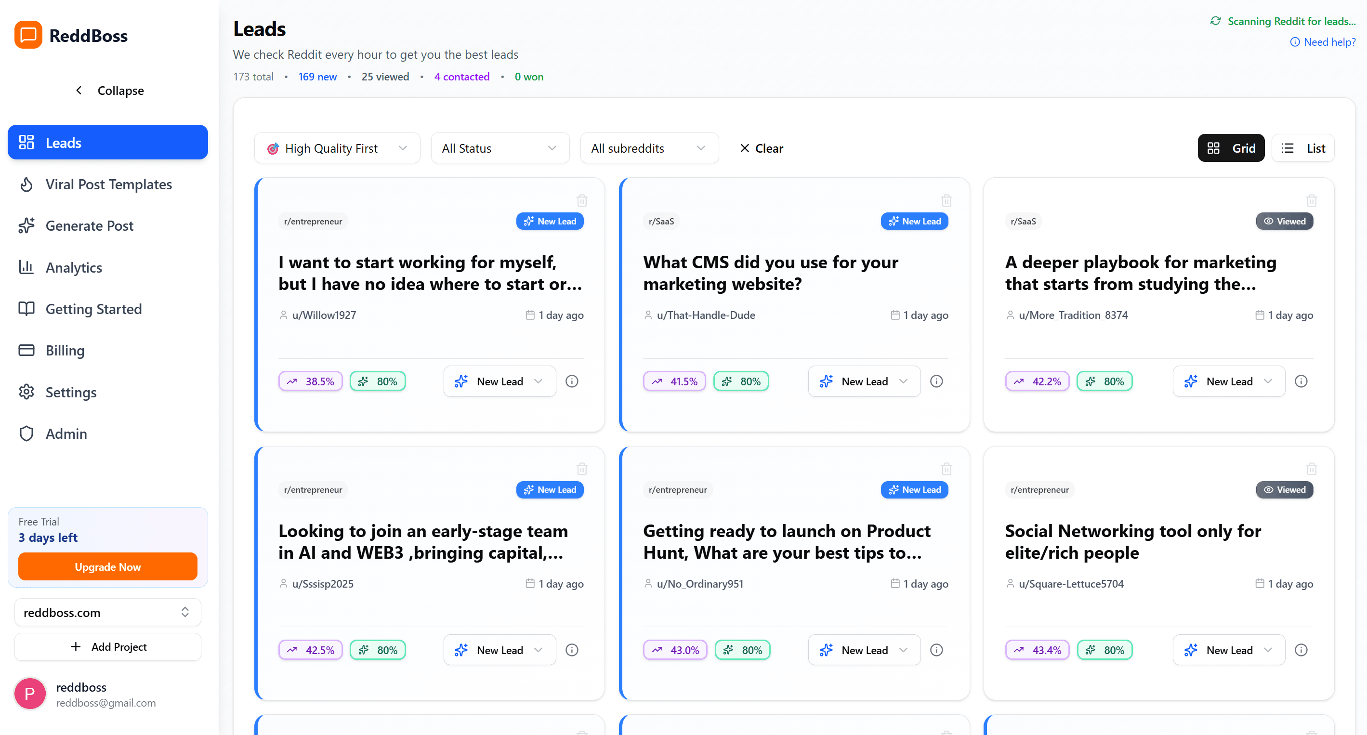Expand the High Quality First sort dropdown

337,147
